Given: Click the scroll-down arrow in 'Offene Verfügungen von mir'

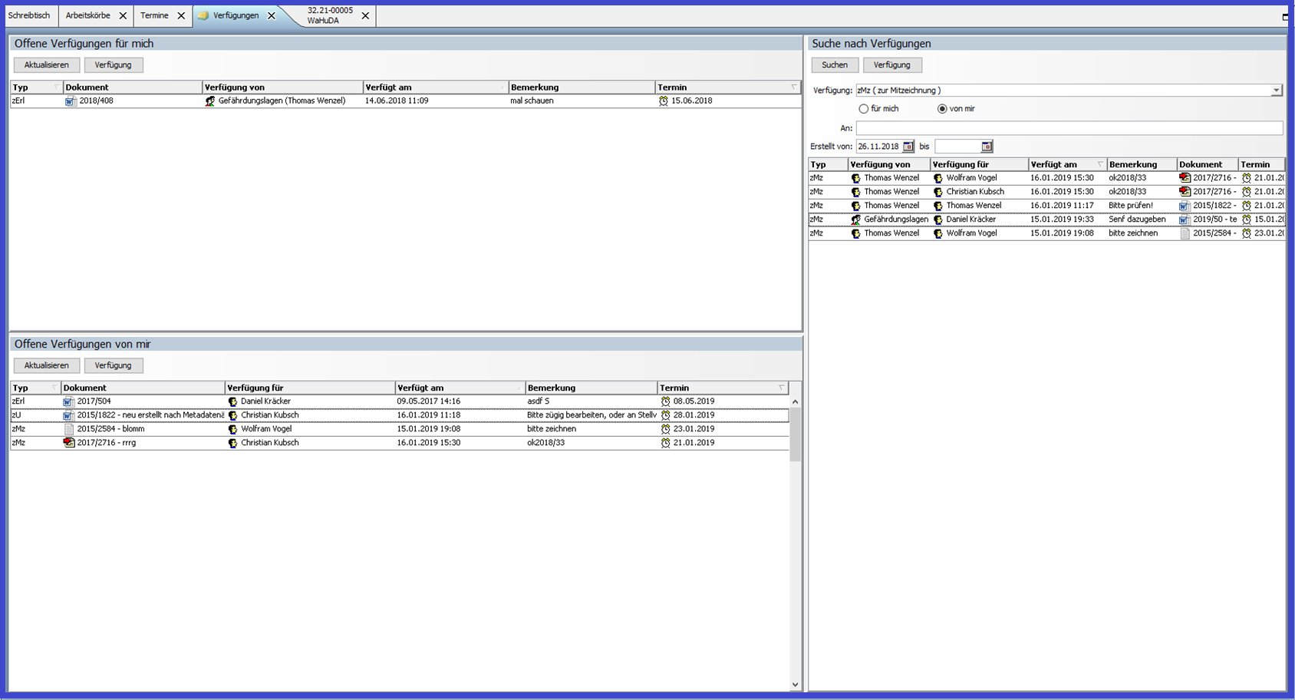Looking at the screenshot, I should 795,685.
